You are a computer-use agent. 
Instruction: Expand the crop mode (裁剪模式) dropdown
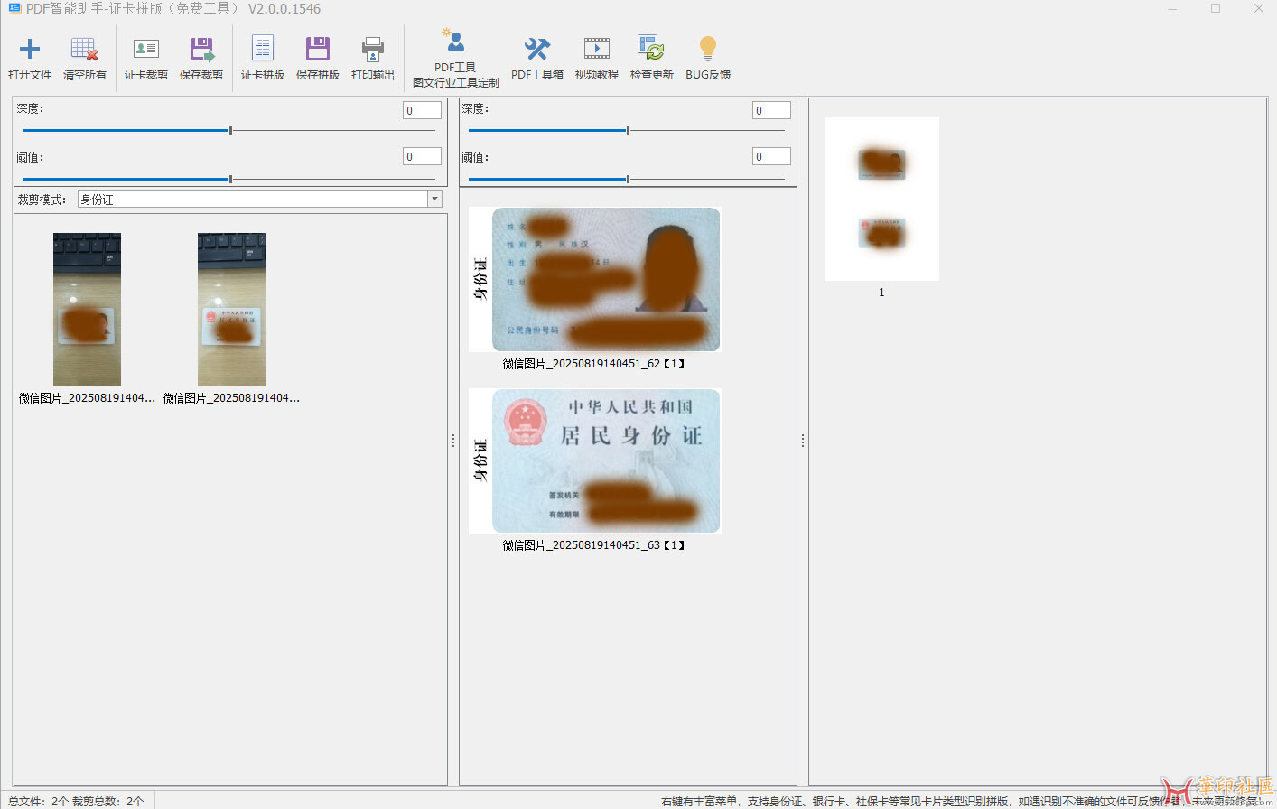click(434, 200)
